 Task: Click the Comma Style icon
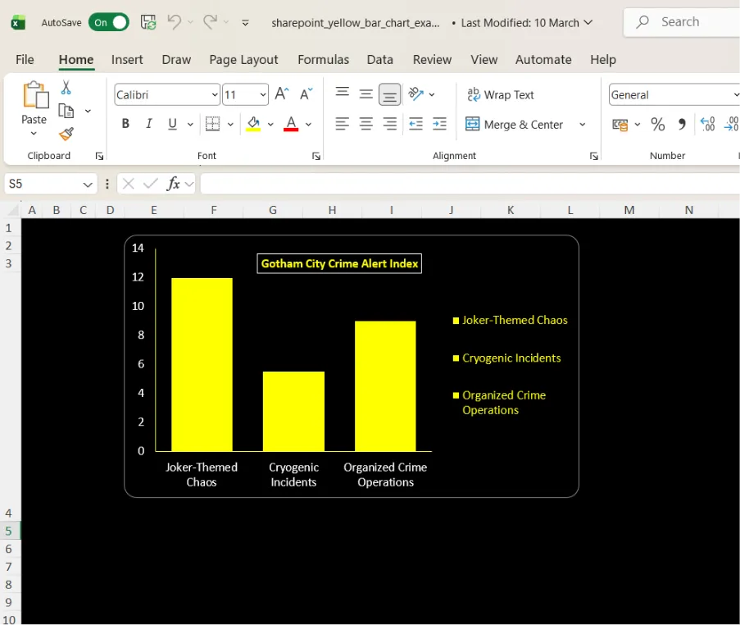pos(682,124)
